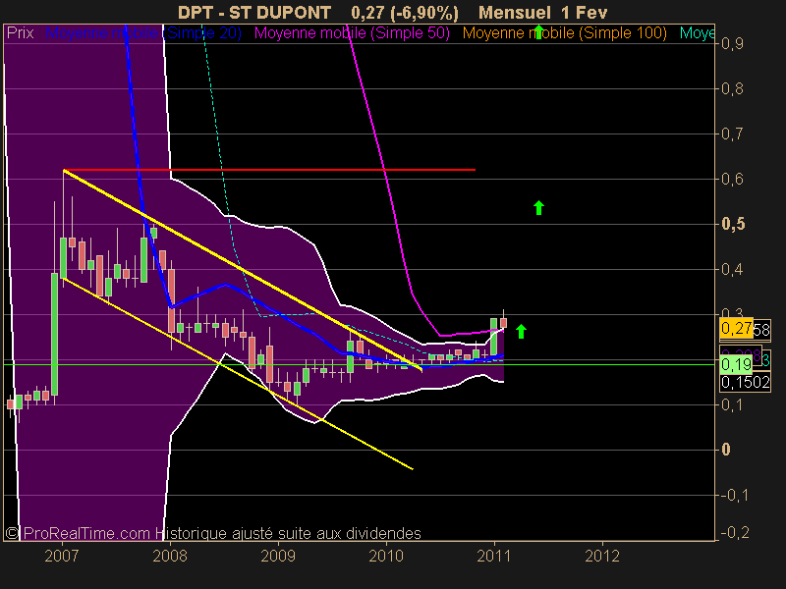The width and height of the screenshot is (786, 589).
Task: Click the -0,1 value on the price axis
Action: [735, 495]
